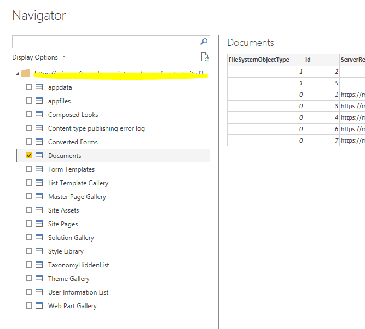The image size is (365, 329).
Task: Click the Site Assets table icon
Action: 39,210
